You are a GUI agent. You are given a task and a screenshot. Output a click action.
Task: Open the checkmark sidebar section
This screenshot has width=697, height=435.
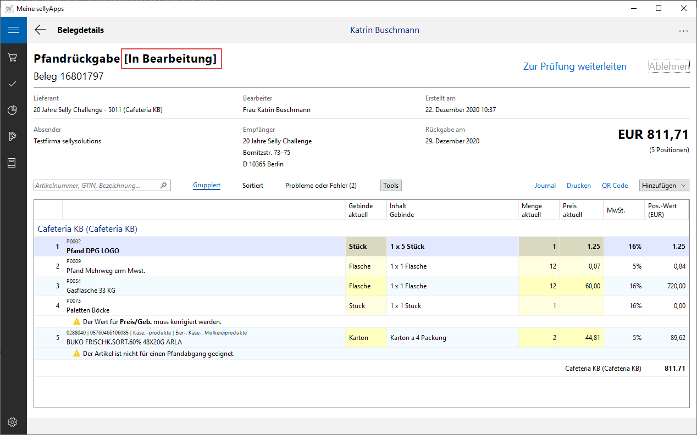(13, 83)
